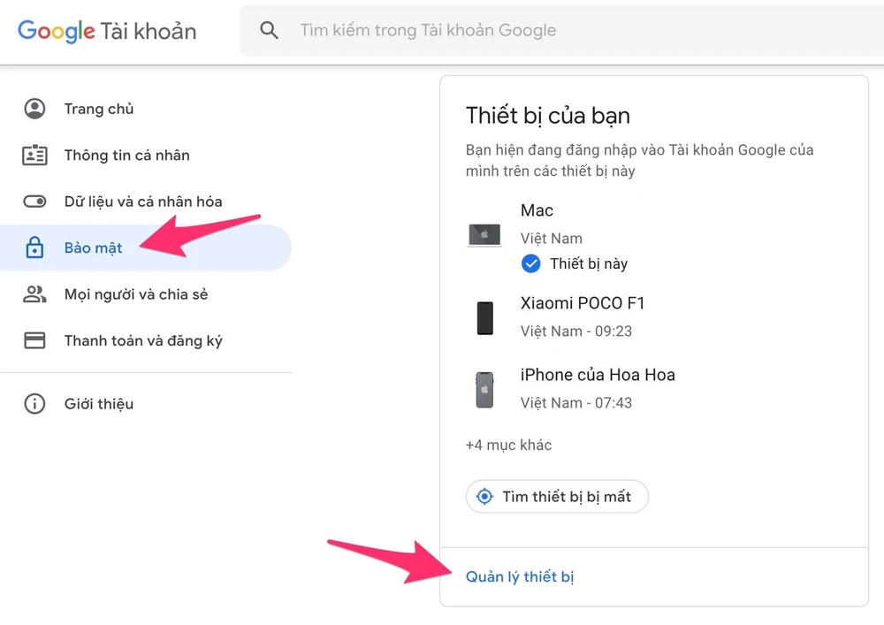Click the blue checkmark beside Thiết bị này

click(531, 263)
